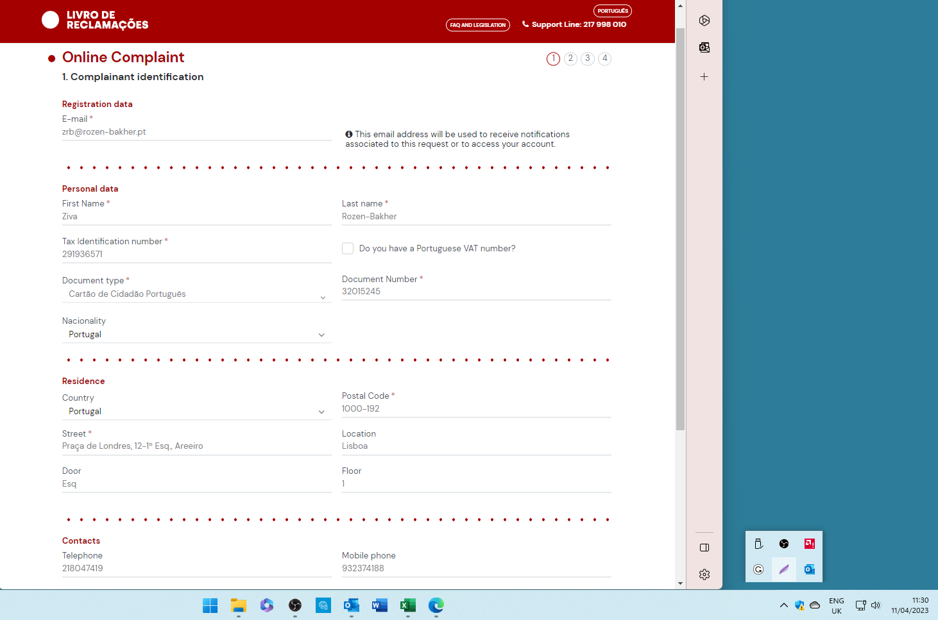The image size is (938, 620).
Task: Jump to step 4 of the complaint
Action: (x=605, y=58)
